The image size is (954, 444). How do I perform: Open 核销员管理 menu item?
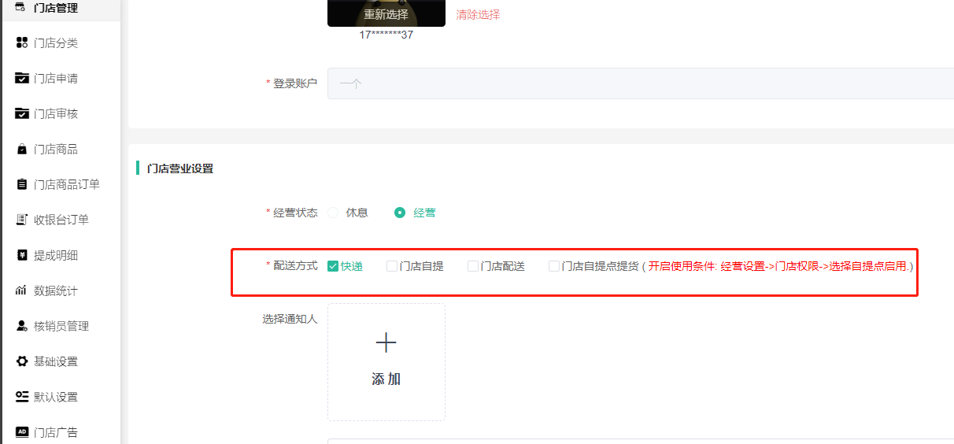61,326
